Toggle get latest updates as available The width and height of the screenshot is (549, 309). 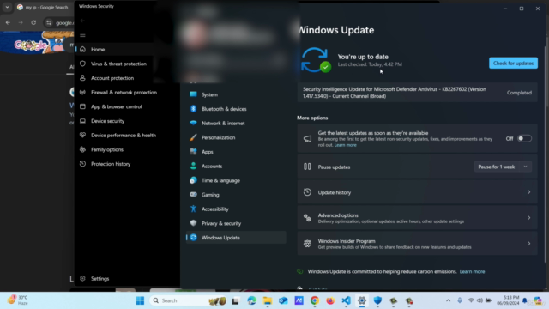coord(524,139)
